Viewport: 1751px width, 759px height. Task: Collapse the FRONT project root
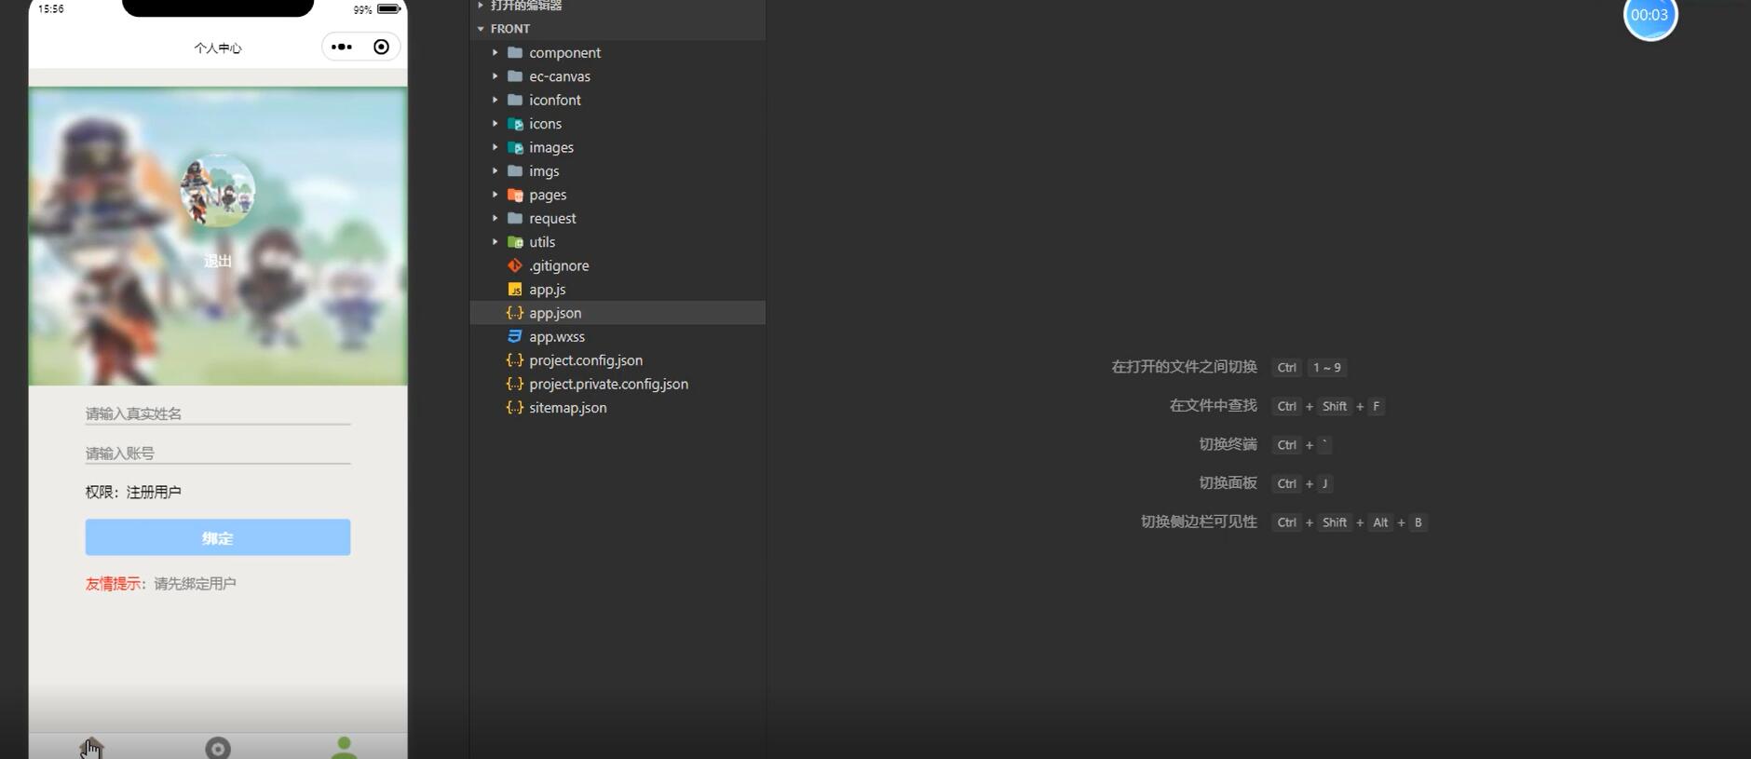tap(481, 29)
